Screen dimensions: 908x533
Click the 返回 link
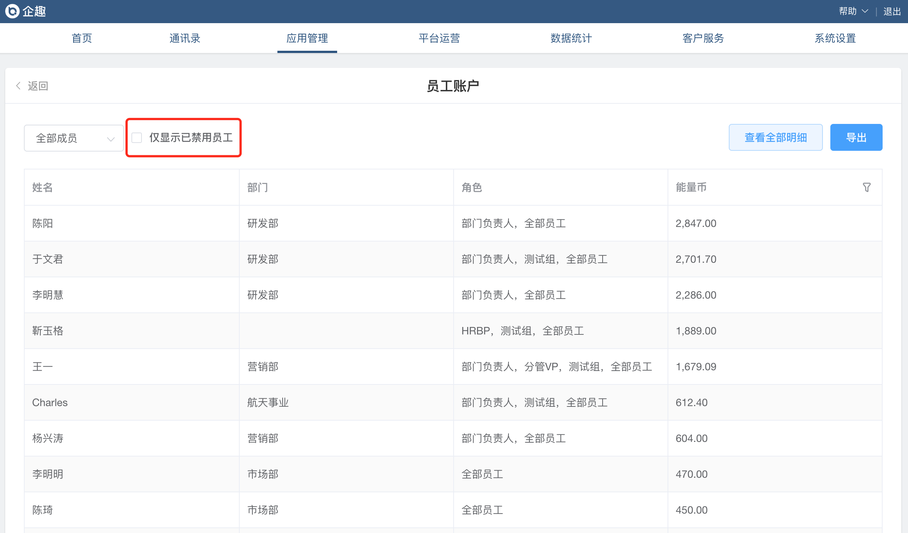pos(38,86)
